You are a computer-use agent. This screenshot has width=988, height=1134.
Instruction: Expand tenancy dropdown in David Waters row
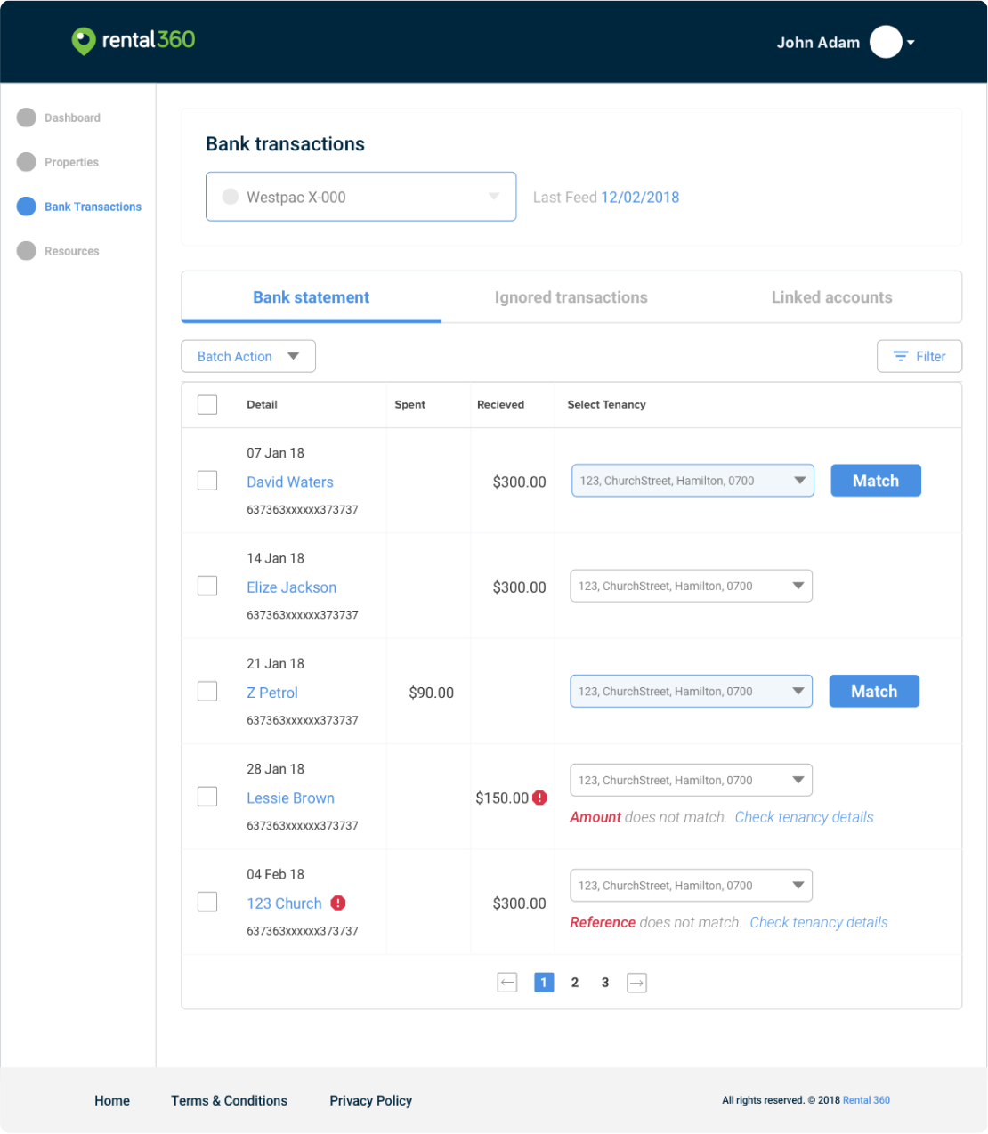point(692,481)
